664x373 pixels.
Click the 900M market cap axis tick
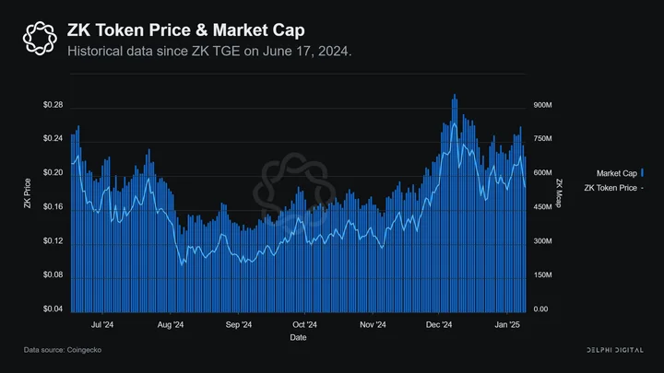542,105
